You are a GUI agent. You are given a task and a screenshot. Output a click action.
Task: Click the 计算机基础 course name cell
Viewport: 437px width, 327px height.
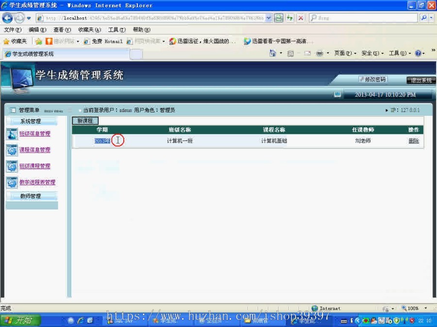point(274,141)
